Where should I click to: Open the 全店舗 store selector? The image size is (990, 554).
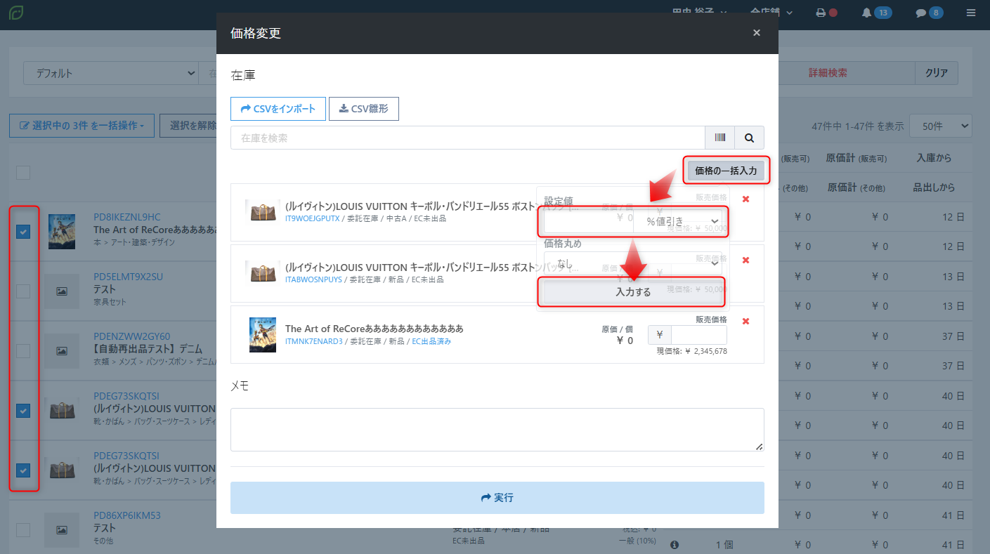click(x=771, y=13)
